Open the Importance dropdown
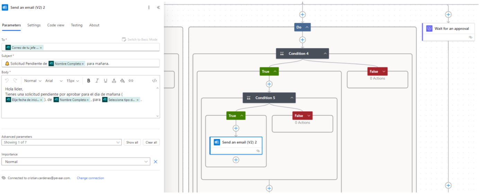Viewport: 480px width, 194px height. tap(76, 161)
